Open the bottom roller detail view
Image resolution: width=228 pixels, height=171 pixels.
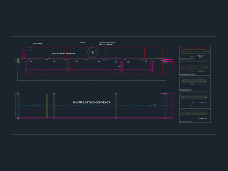pos(195,115)
